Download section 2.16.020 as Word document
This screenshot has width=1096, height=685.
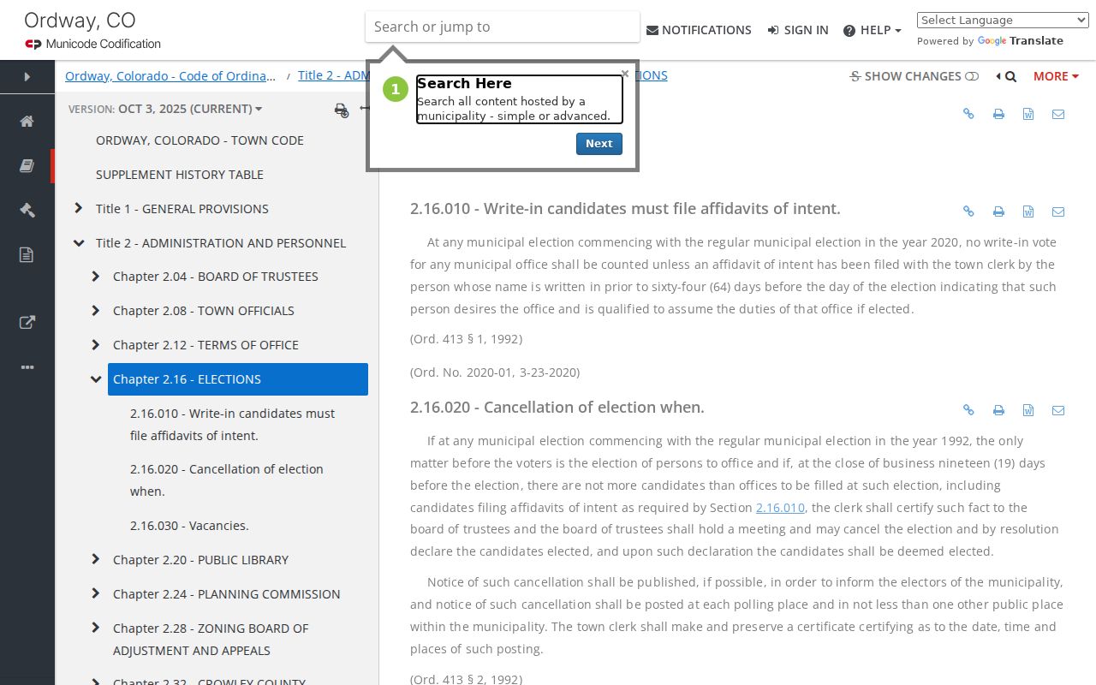pos(1028,410)
